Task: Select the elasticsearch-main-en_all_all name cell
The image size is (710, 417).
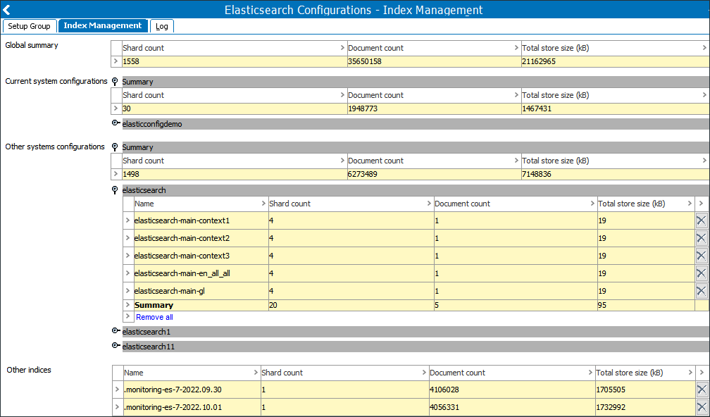Action: point(201,273)
